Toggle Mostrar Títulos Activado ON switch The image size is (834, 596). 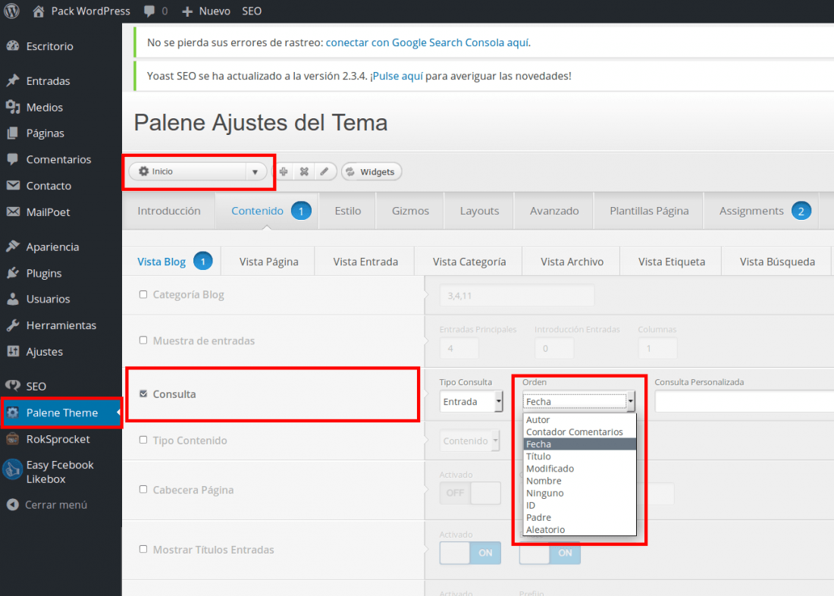pyautogui.click(x=470, y=553)
